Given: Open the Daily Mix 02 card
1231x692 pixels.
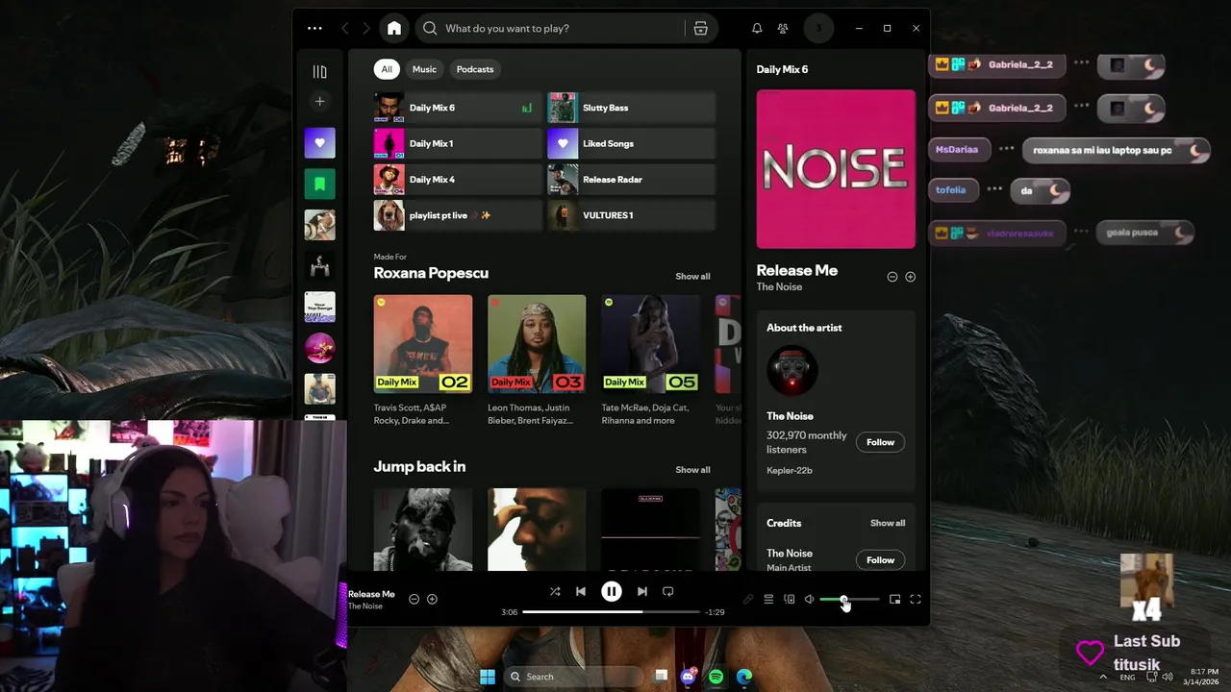Looking at the screenshot, I should tap(423, 360).
